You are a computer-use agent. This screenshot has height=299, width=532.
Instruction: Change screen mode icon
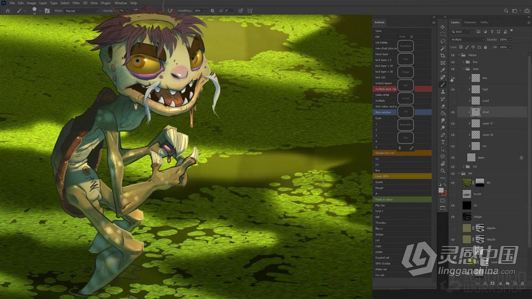443,208
